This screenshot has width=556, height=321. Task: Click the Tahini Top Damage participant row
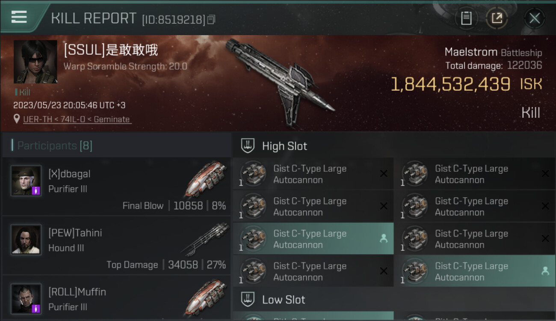pos(116,245)
